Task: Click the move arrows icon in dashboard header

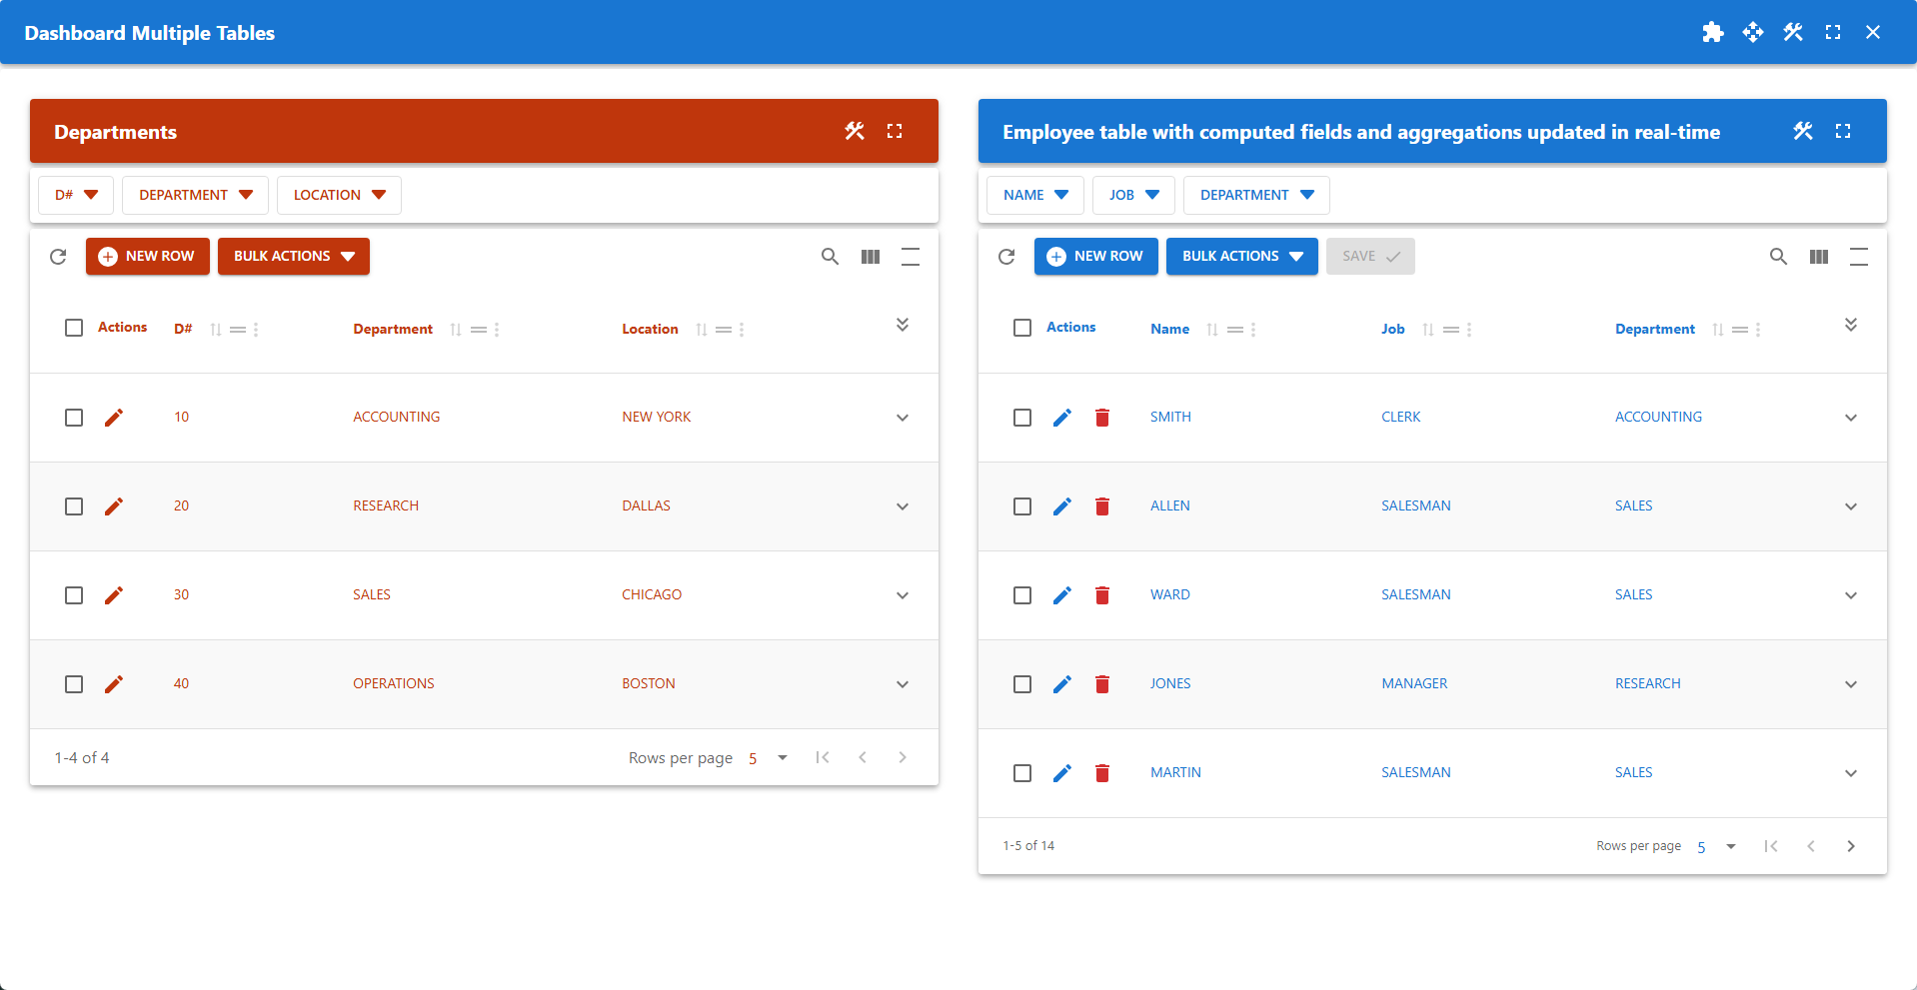Action: [1752, 33]
